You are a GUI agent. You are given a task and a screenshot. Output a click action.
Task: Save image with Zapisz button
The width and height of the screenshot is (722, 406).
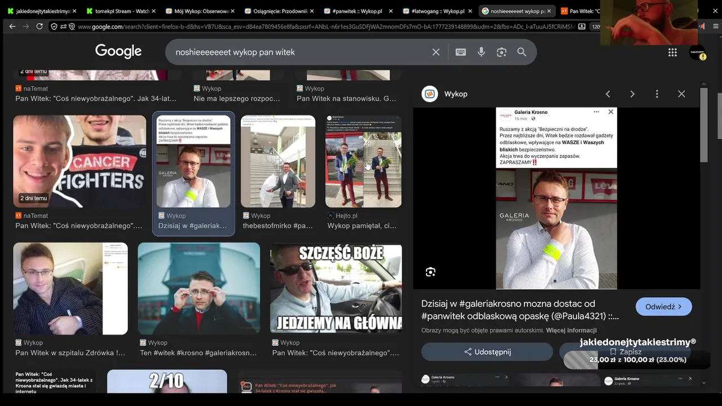[x=624, y=352]
